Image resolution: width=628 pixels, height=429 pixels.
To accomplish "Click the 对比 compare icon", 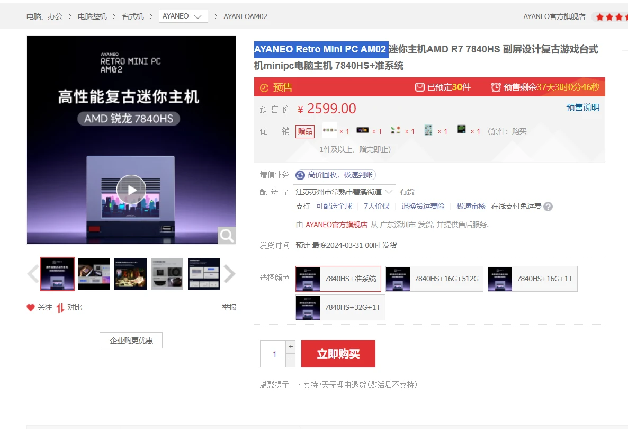I will tap(60, 308).
